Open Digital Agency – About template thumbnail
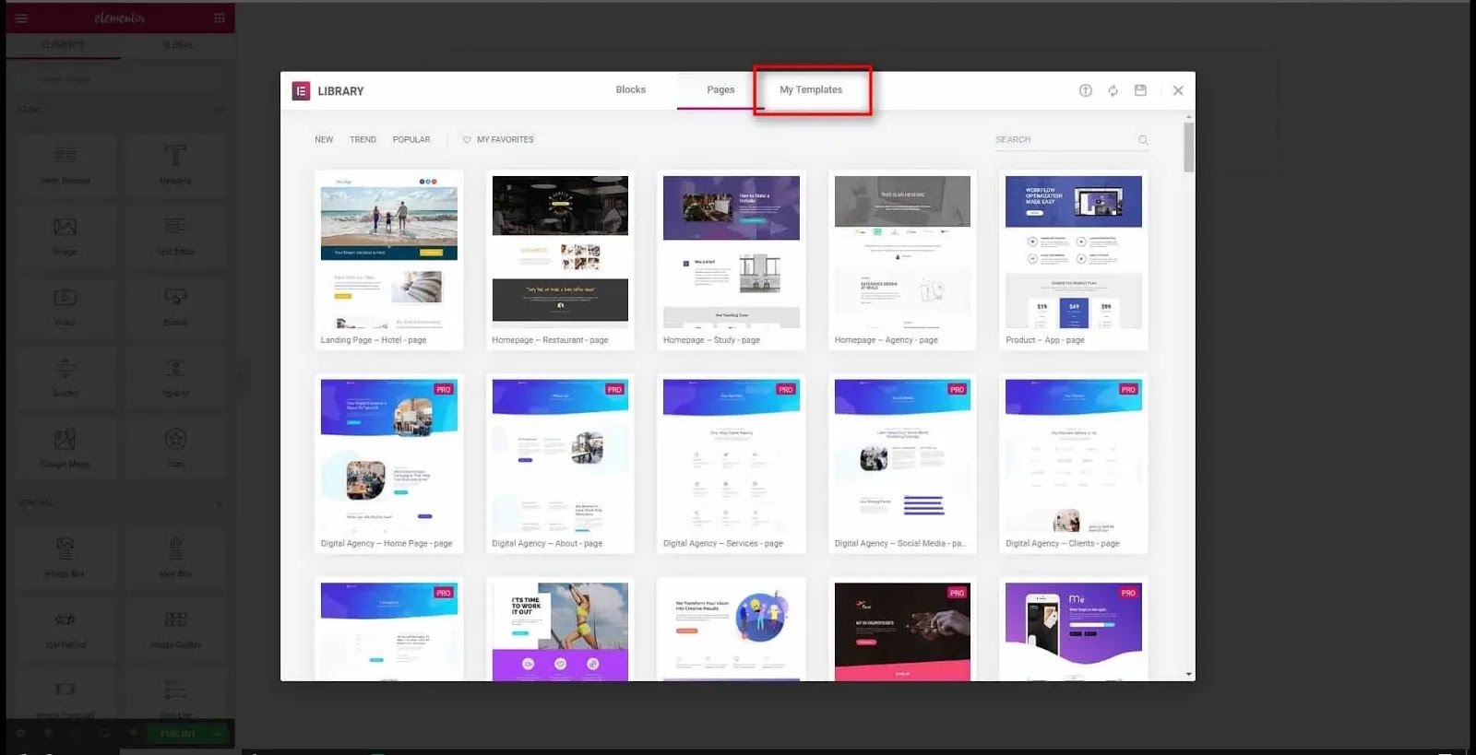 coord(560,455)
